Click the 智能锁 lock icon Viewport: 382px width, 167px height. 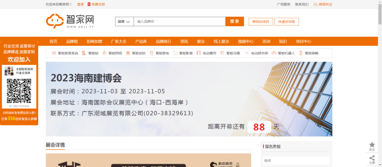pos(84,53)
